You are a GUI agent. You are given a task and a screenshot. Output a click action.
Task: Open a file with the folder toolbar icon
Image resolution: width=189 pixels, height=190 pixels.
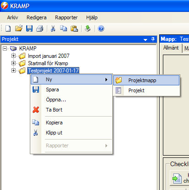point(19,28)
